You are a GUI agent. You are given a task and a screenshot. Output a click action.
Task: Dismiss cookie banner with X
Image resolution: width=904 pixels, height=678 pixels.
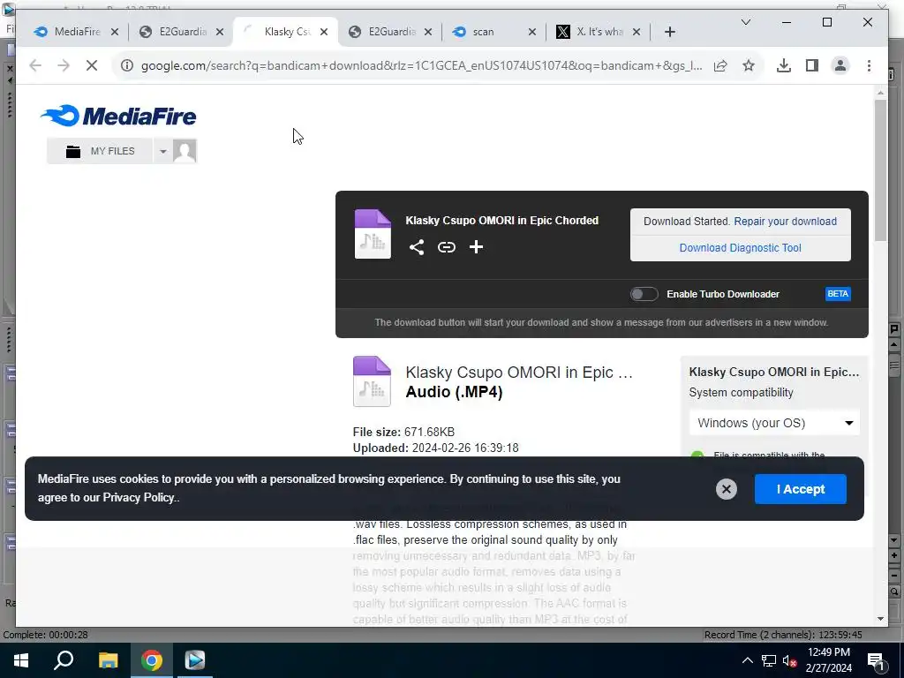727,489
